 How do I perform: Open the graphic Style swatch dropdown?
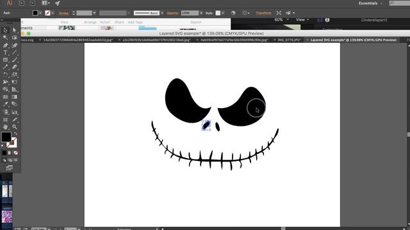click(223, 13)
